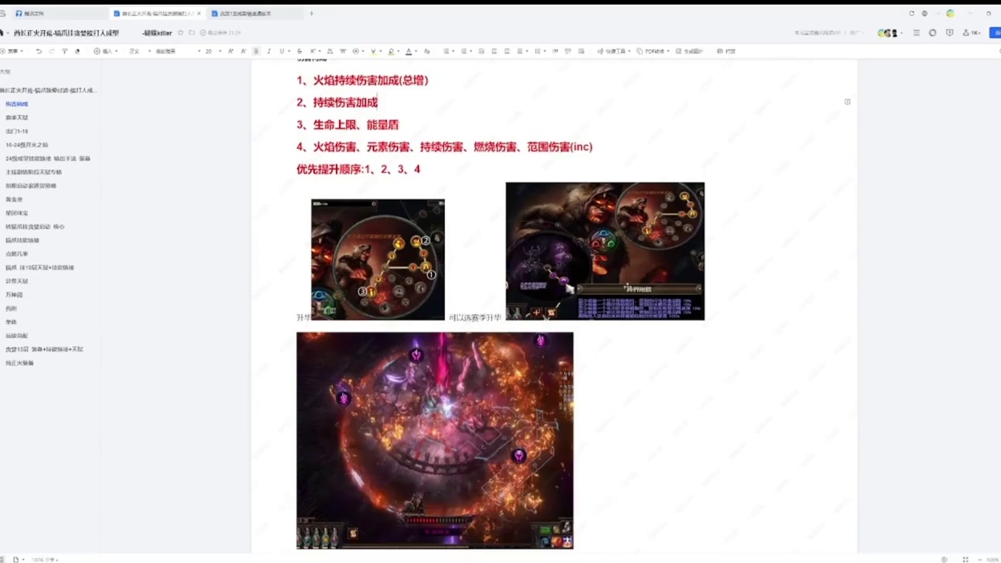
Task: Select the Format Painter icon
Action: point(65,51)
